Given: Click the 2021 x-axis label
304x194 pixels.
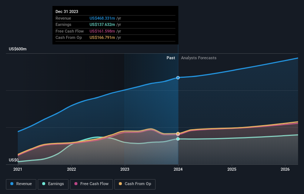Looking at the screenshot, I should tap(18, 170).
